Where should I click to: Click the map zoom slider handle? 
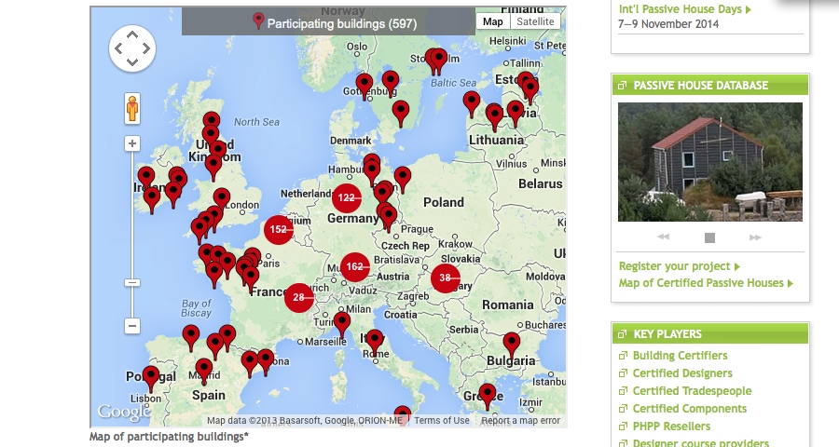[x=132, y=282]
